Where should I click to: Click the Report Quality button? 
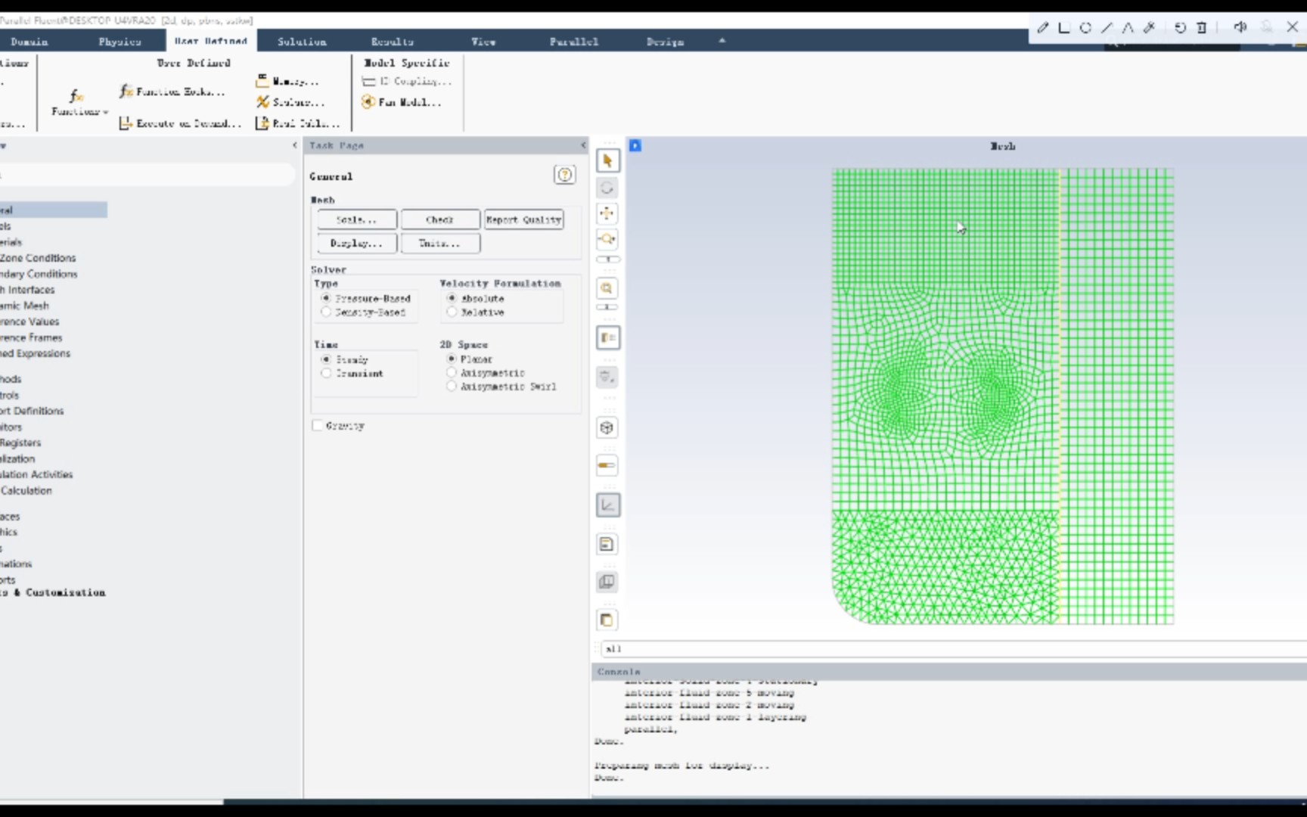[x=523, y=219]
